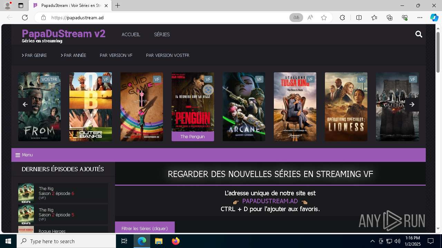Image resolution: width=442 pixels, height=248 pixels.
Task: Activate Read aloud icon in address bar
Action: click(x=310, y=18)
